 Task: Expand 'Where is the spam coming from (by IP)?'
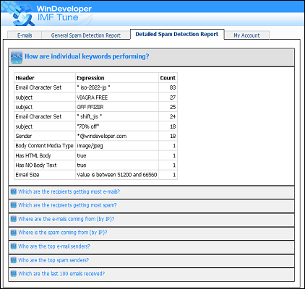point(151,233)
